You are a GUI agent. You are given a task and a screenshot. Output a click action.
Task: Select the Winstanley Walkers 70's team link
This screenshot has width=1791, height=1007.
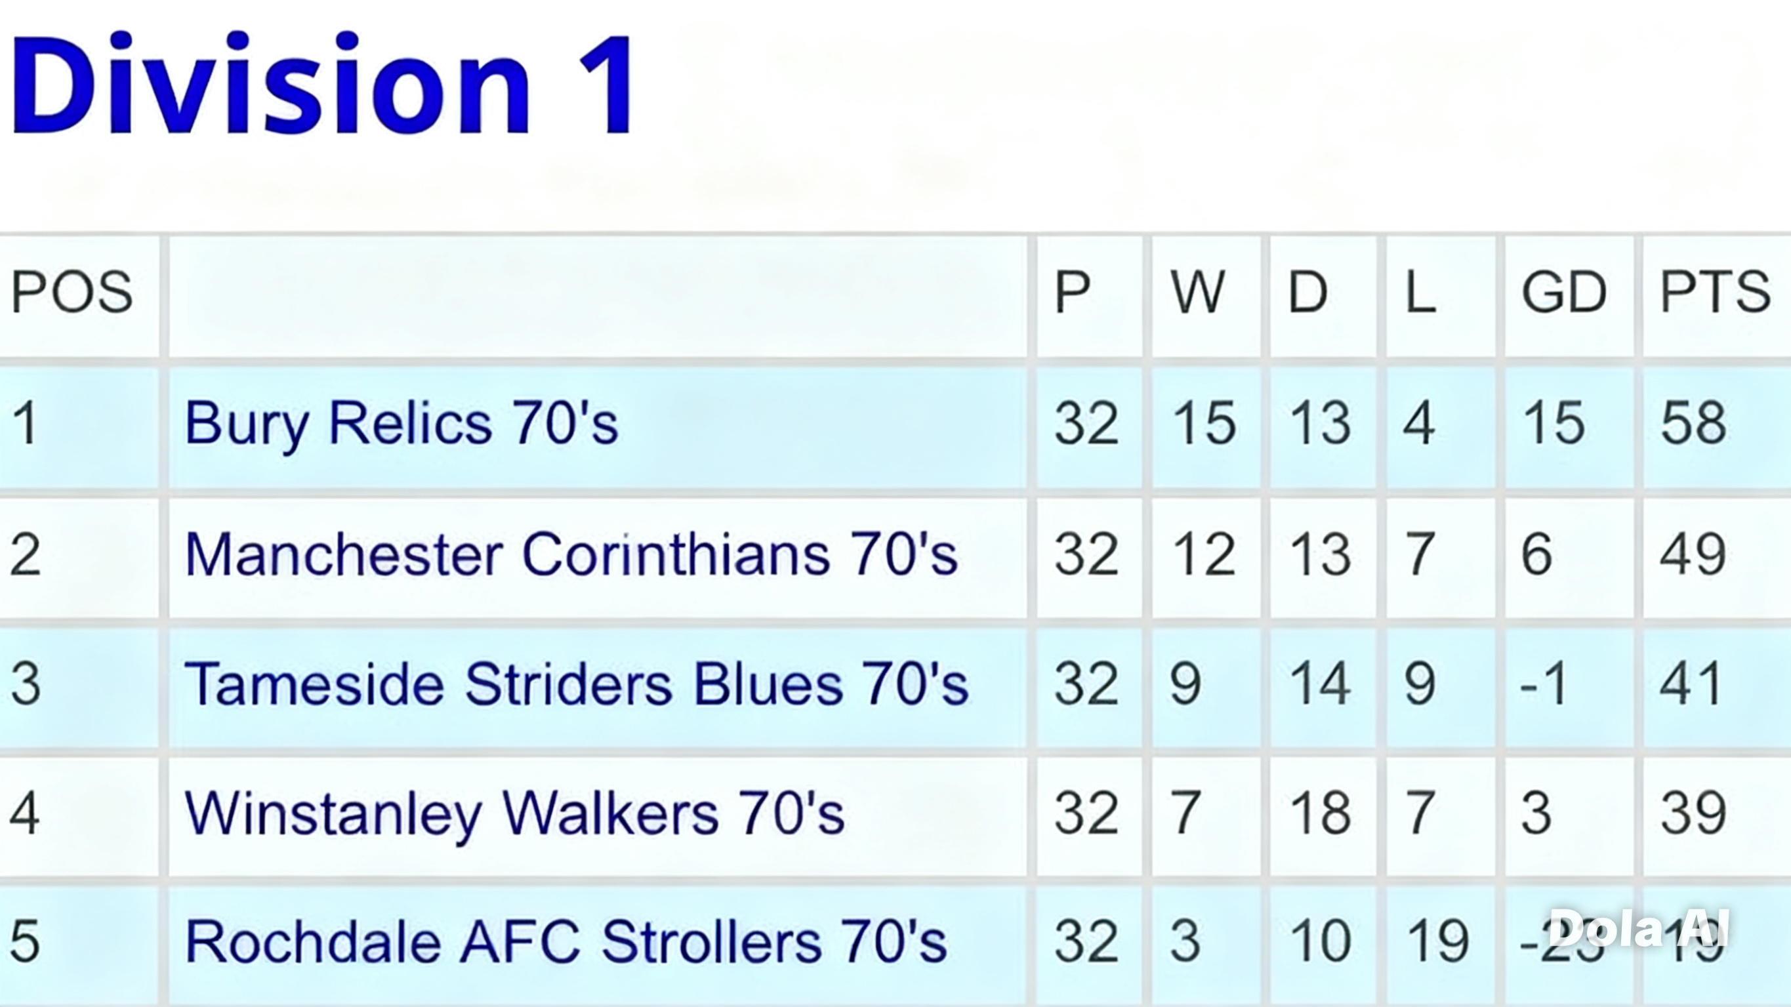click(514, 813)
